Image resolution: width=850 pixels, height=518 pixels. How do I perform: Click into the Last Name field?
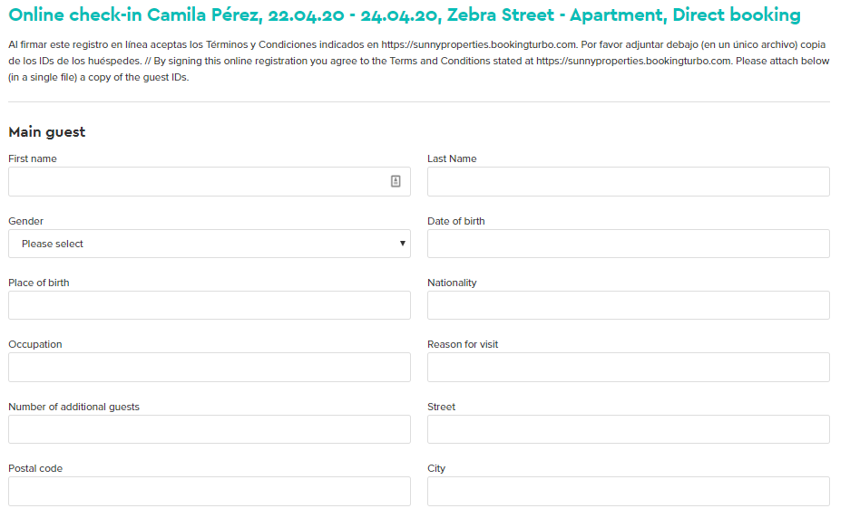pyautogui.click(x=629, y=181)
